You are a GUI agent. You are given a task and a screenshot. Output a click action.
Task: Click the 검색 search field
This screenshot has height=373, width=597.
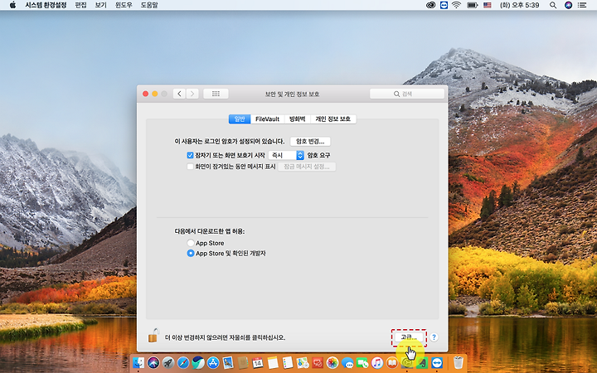pyautogui.click(x=407, y=94)
